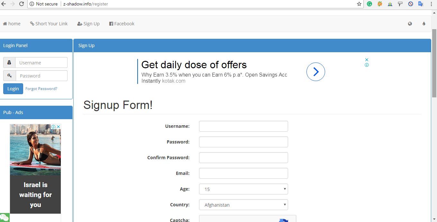Focus the Email field in signup form
The width and height of the screenshot is (437, 222).
point(243,173)
